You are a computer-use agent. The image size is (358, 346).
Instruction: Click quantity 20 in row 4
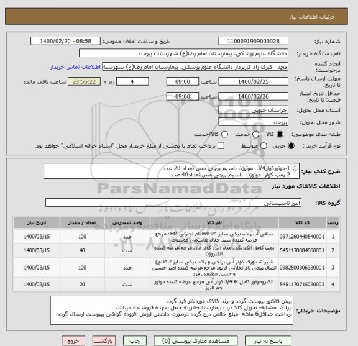pyautogui.click(x=82, y=285)
